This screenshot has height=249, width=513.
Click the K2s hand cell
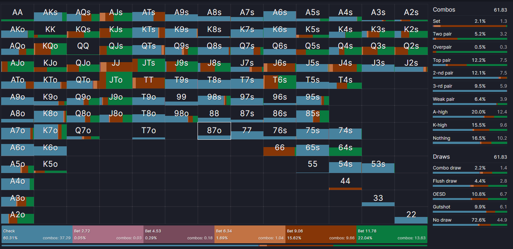click(x=411, y=29)
